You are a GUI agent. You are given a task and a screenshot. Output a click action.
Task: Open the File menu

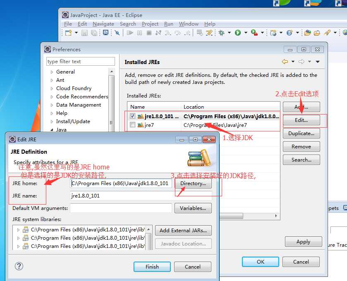[x=68, y=24]
